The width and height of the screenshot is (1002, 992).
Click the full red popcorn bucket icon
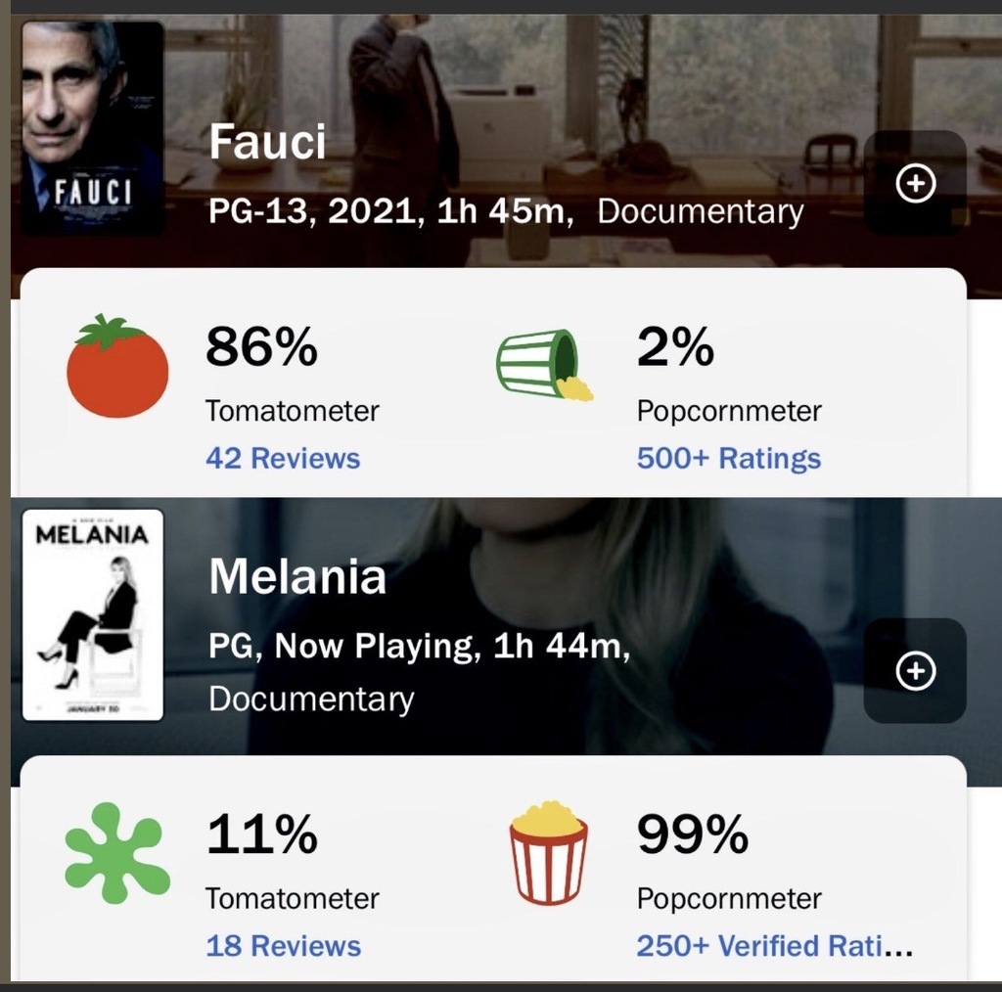coord(548,852)
